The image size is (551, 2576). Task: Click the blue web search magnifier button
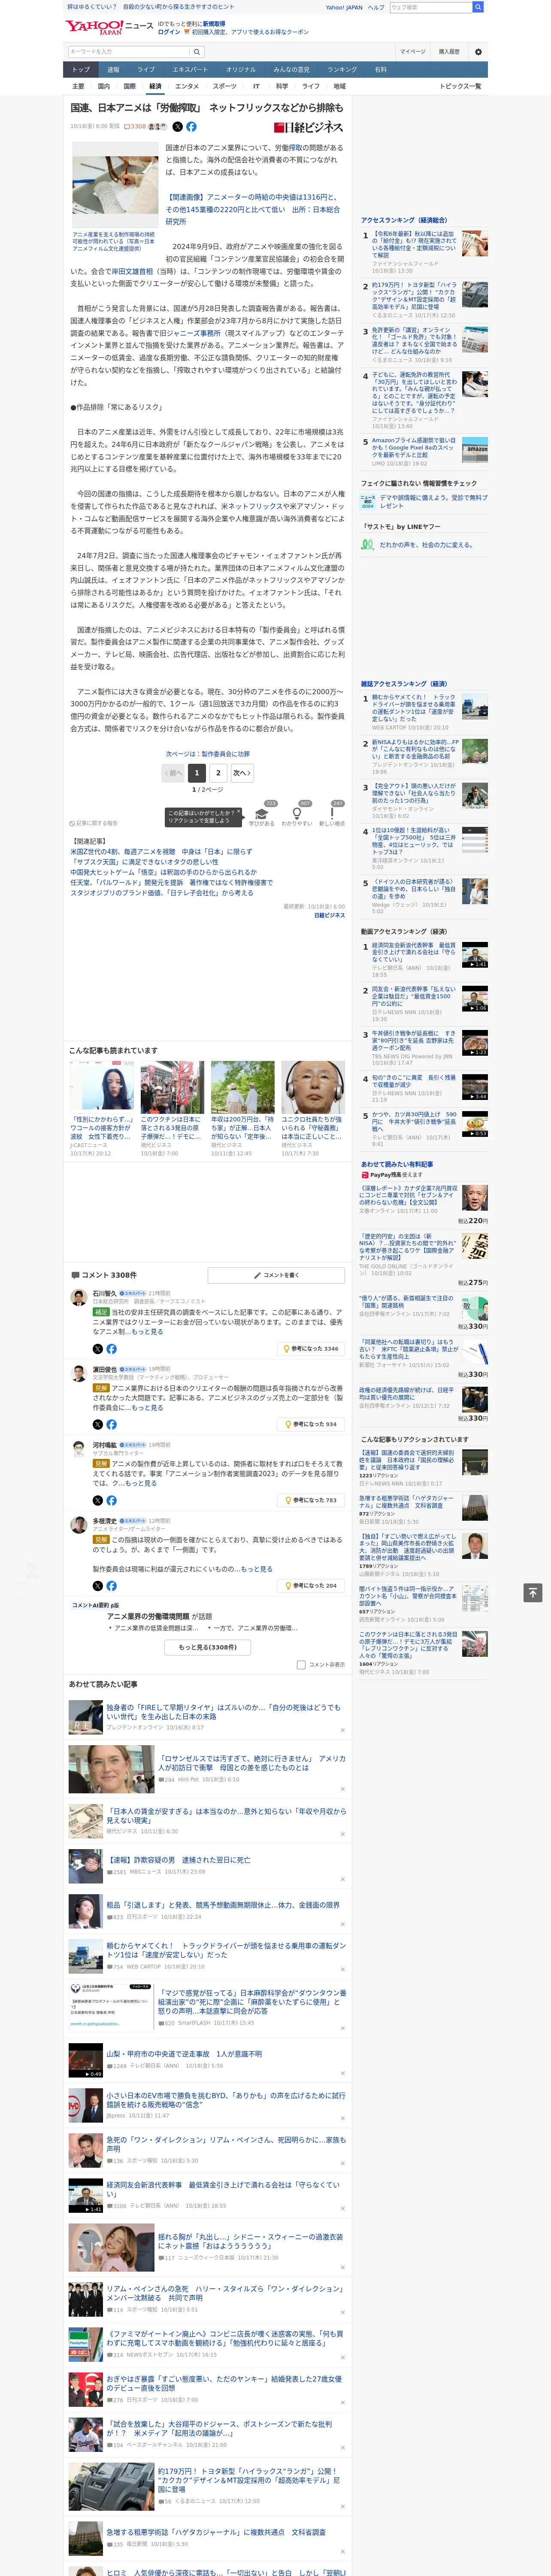[x=478, y=7]
